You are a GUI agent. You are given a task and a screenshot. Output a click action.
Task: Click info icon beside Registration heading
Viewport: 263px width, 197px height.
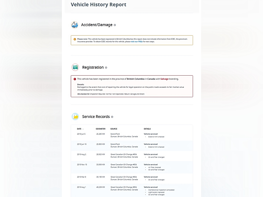tap(106, 68)
